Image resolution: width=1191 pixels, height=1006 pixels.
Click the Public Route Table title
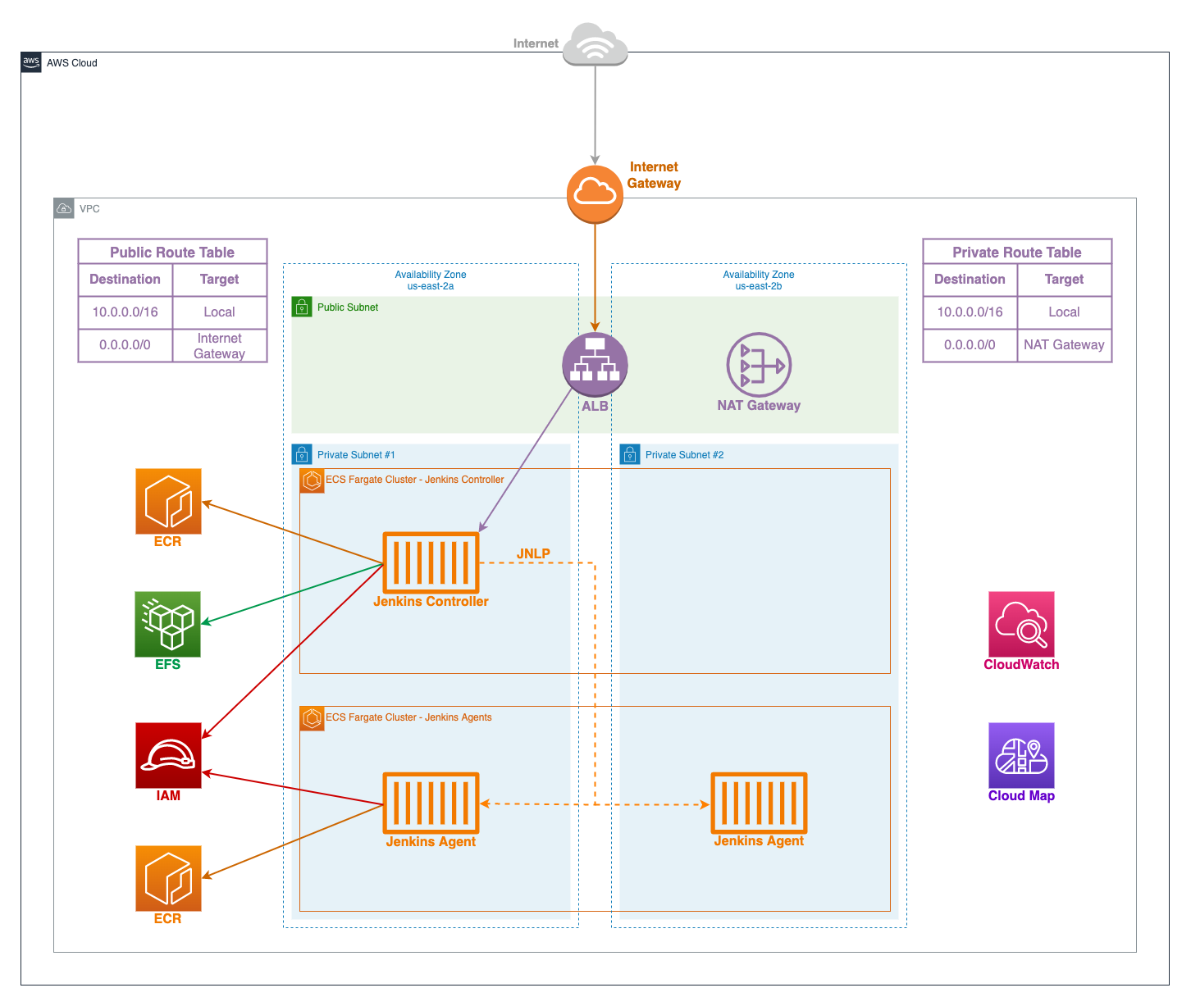point(172,253)
